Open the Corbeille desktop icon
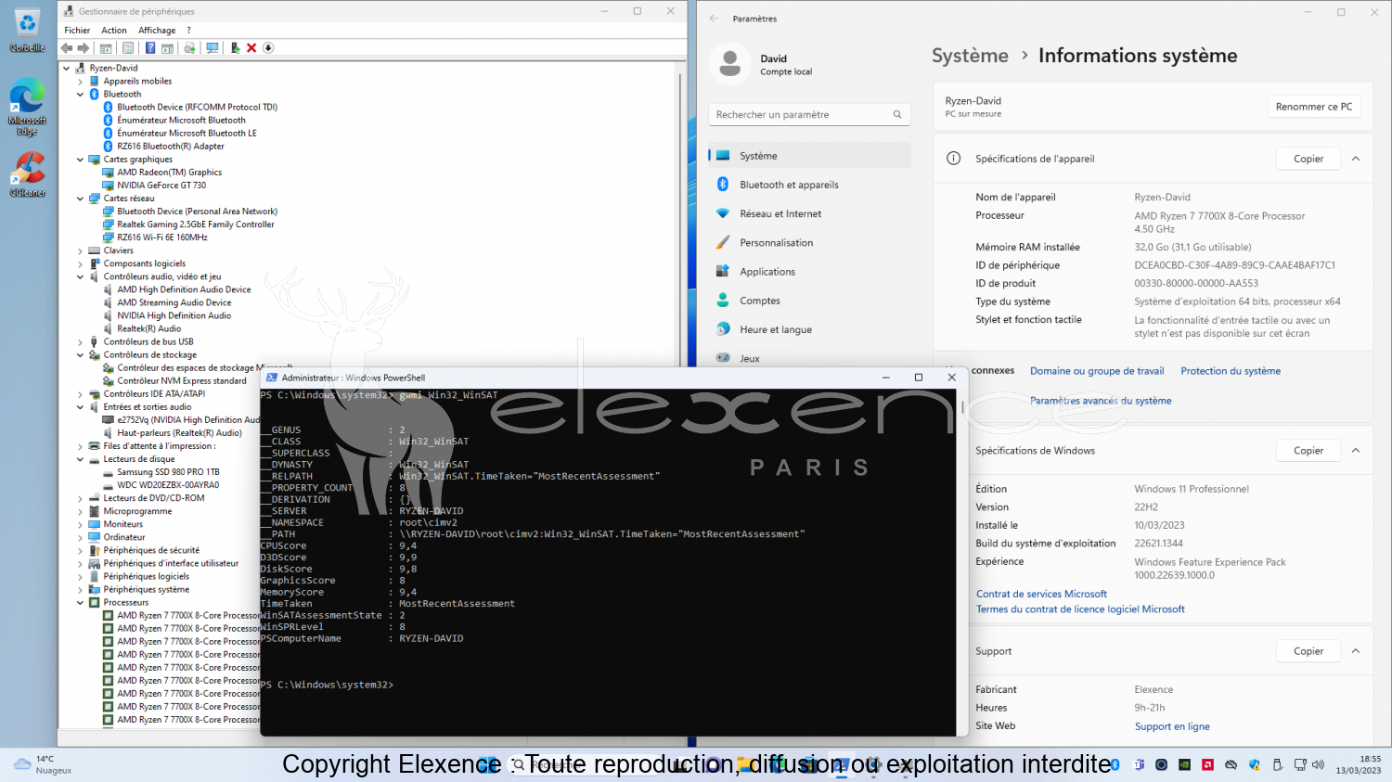The width and height of the screenshot is (1392, 782). point(27,31)
